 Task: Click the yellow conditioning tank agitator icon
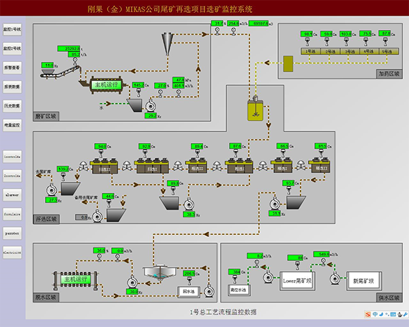coord(256,109)
